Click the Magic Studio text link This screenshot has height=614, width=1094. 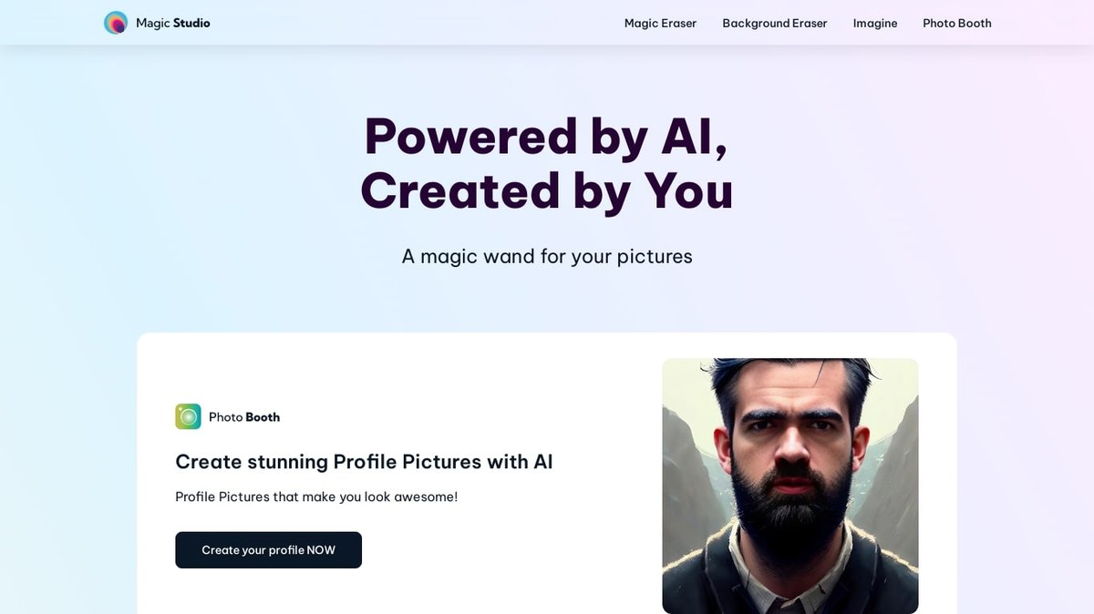pos(171,22)
